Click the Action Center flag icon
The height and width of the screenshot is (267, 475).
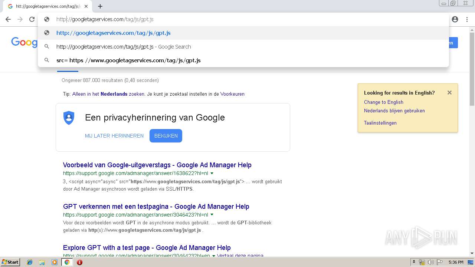(440, 262)
